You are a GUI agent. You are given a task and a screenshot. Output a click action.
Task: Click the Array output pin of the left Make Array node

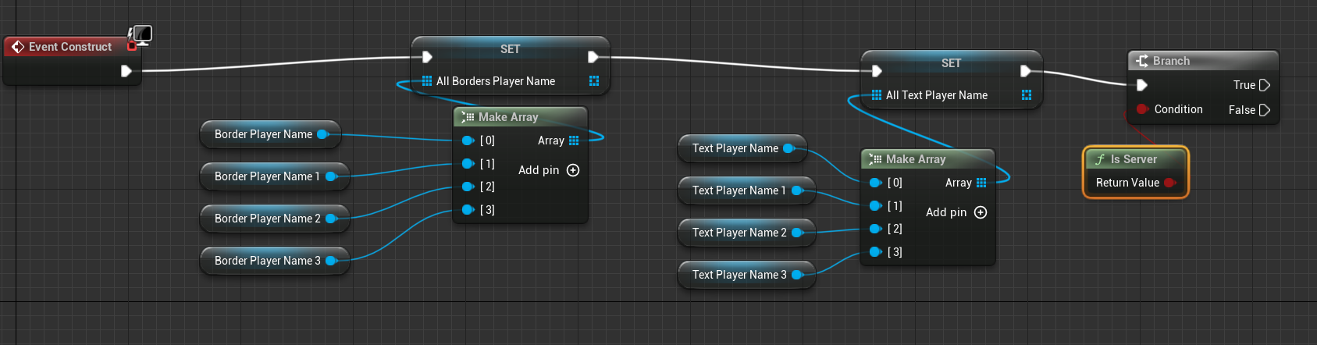click(x=575, y=140)
